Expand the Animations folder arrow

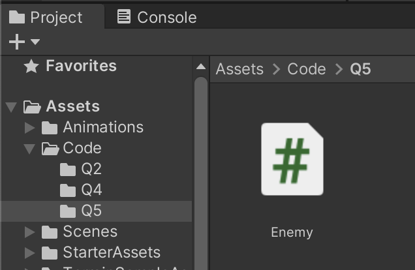(29, 127)
